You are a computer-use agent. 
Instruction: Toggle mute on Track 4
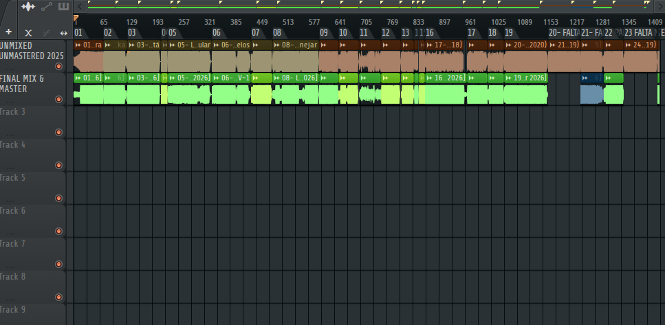[59, 166]
